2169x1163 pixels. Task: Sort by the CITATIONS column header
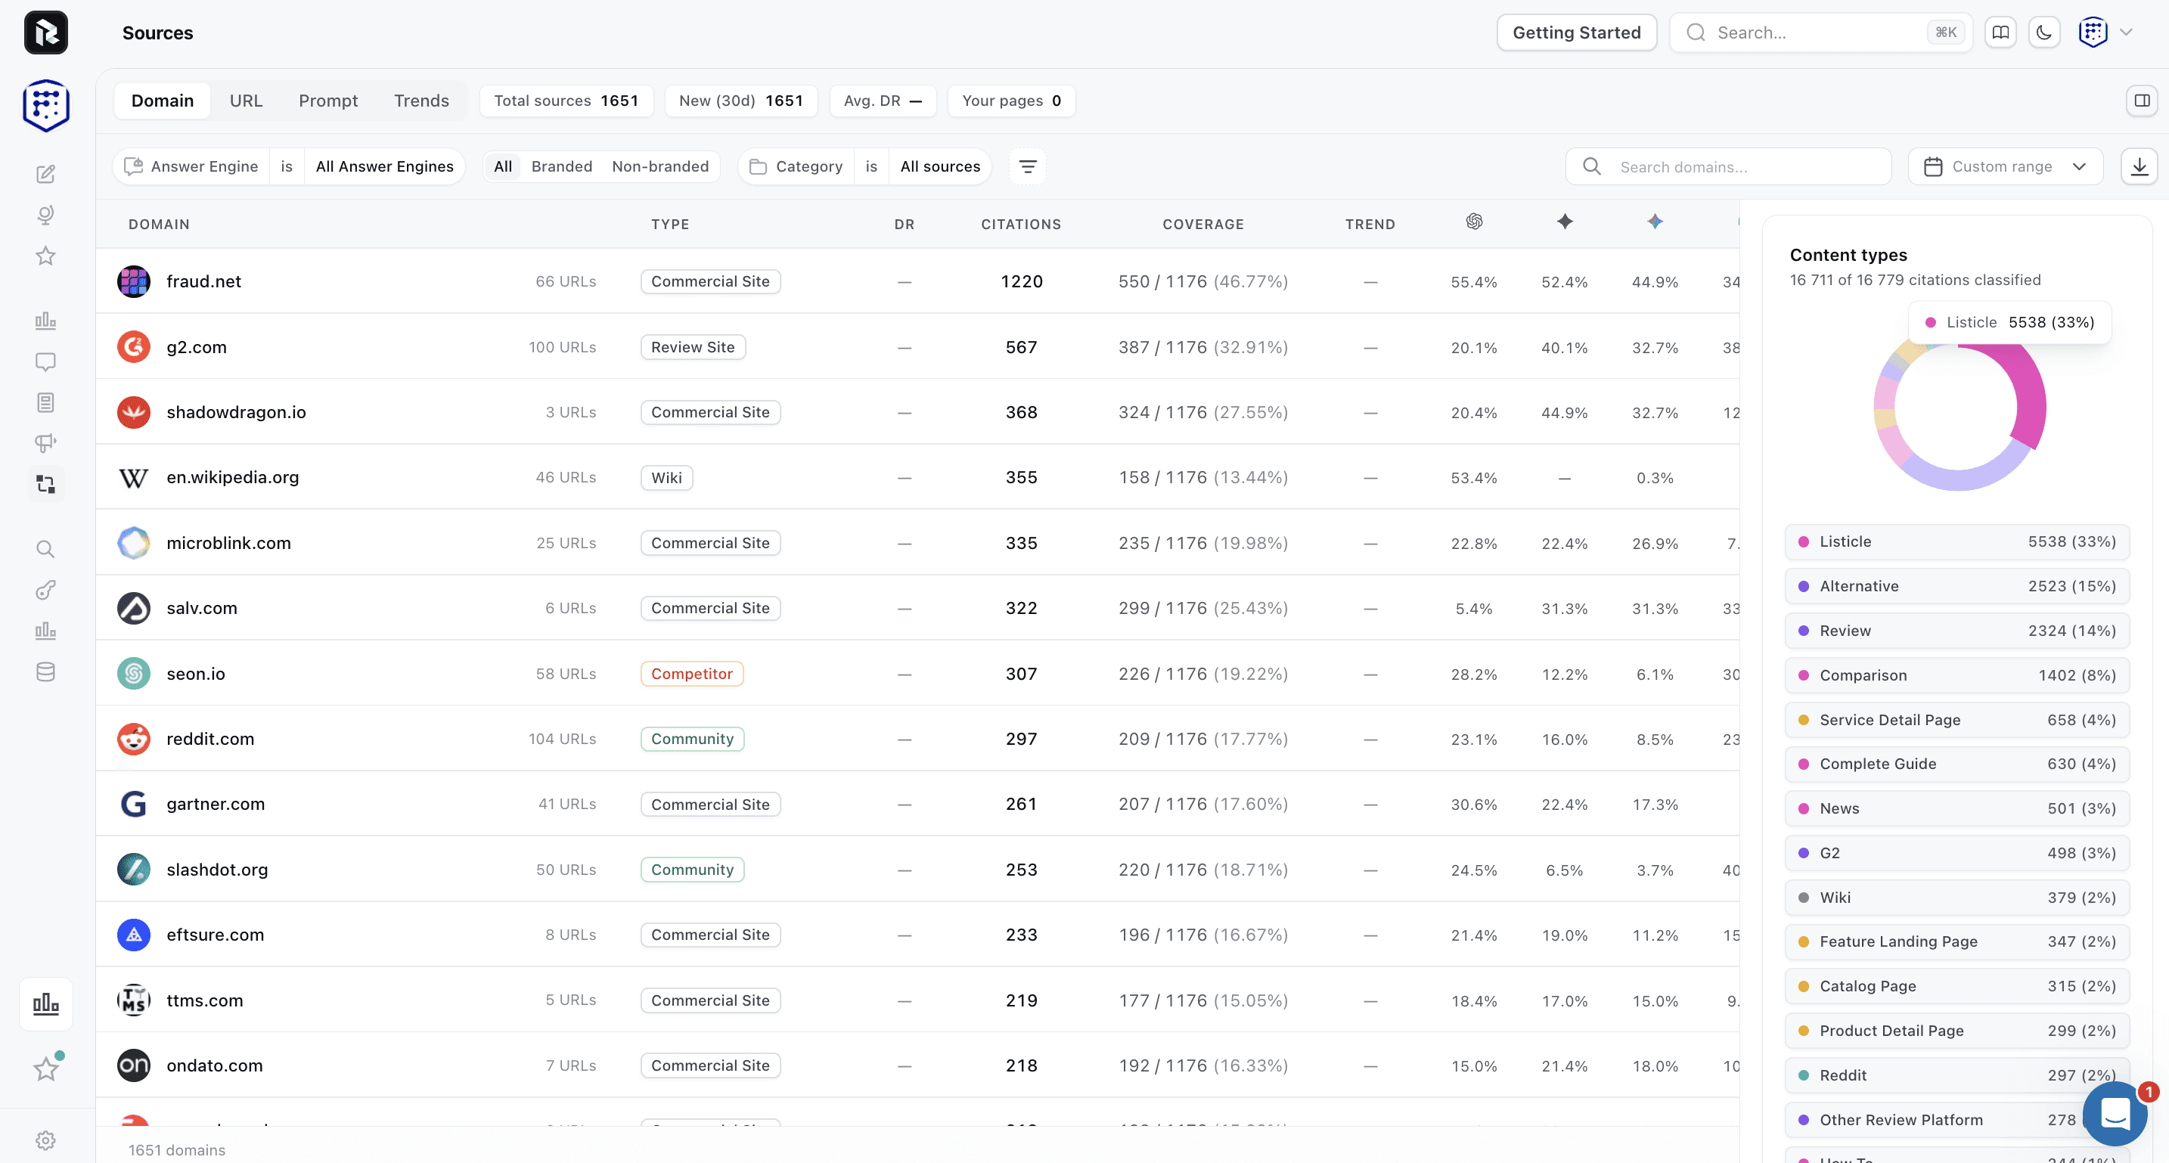(1020, 224)
